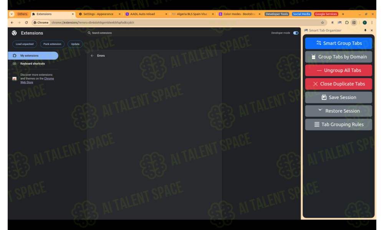Toggle Developer mode switch
This screenshot has width=384, height=230.
click(x=296, y=33)
